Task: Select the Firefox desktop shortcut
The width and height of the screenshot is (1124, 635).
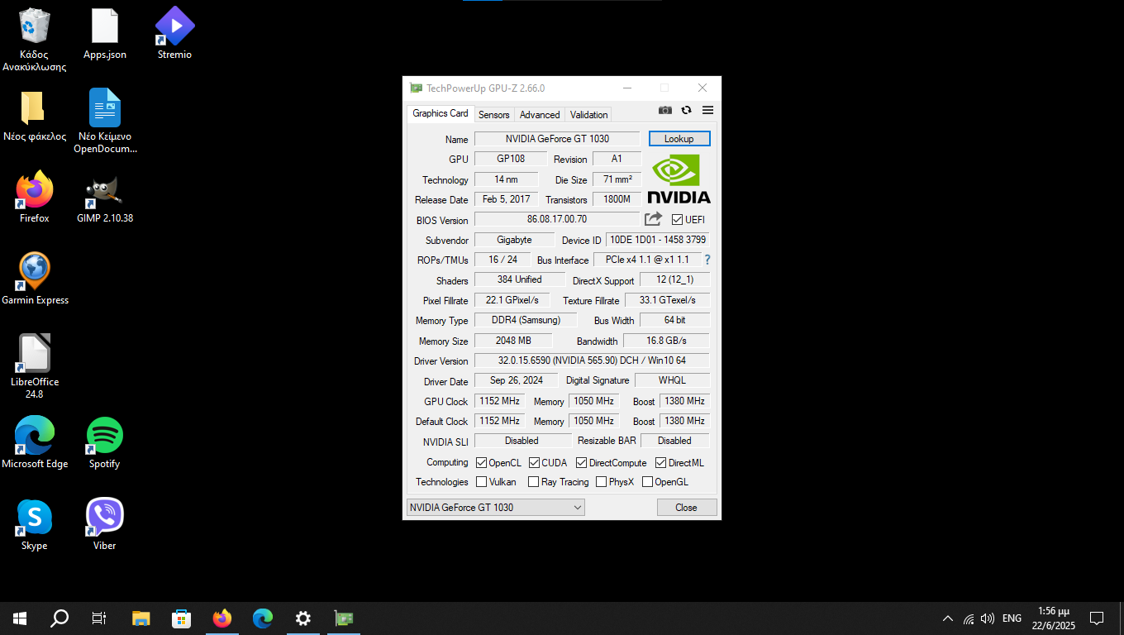Action: click(35, 198)
